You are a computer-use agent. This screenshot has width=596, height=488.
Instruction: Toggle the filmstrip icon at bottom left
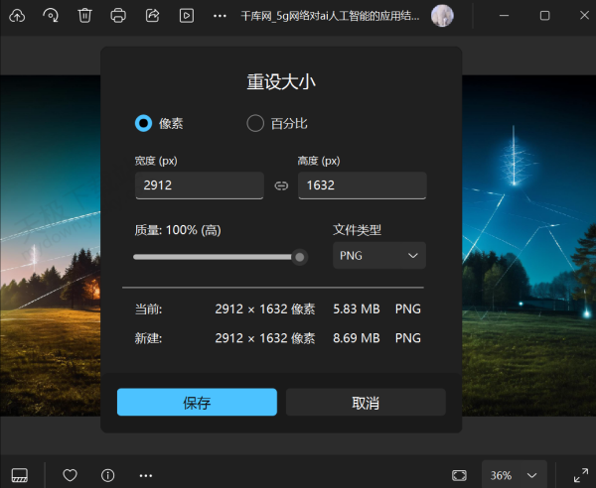[x=20, y=475]
